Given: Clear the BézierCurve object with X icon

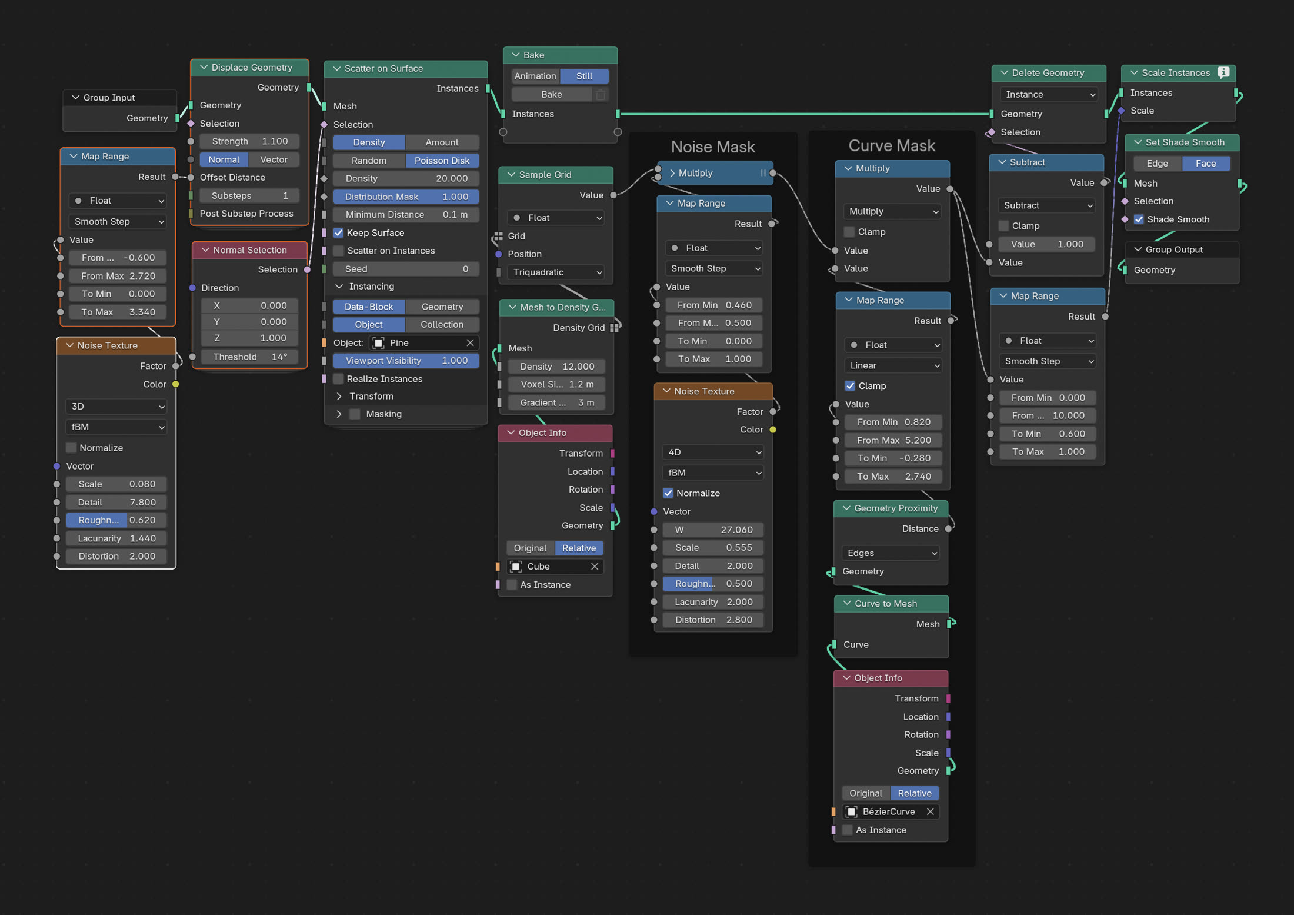Looking at the screenshot, I should [x=930, y=812].
